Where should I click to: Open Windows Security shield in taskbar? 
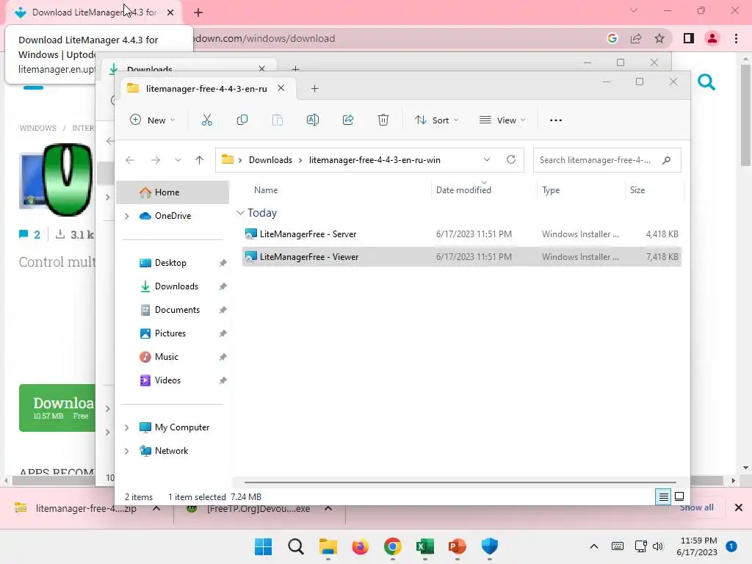(x=490, y=546)
